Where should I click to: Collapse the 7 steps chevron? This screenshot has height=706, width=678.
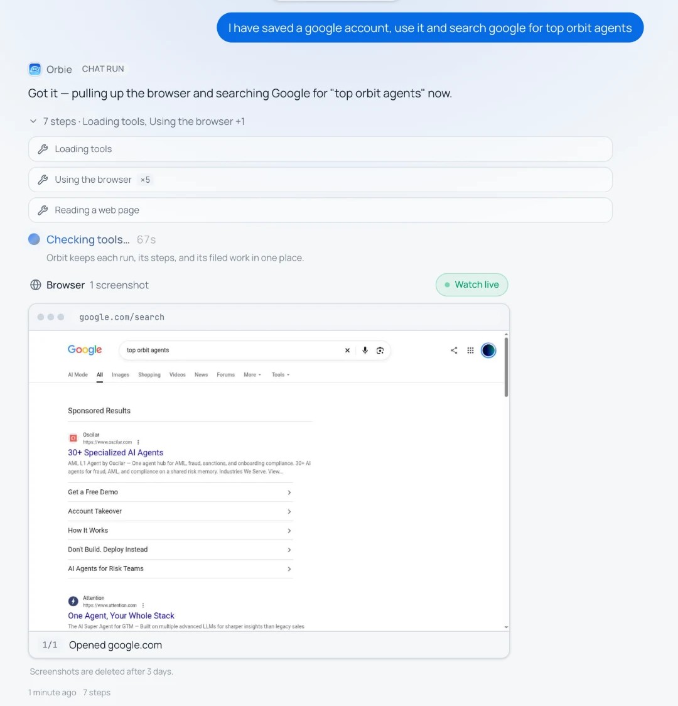(33, 121)
